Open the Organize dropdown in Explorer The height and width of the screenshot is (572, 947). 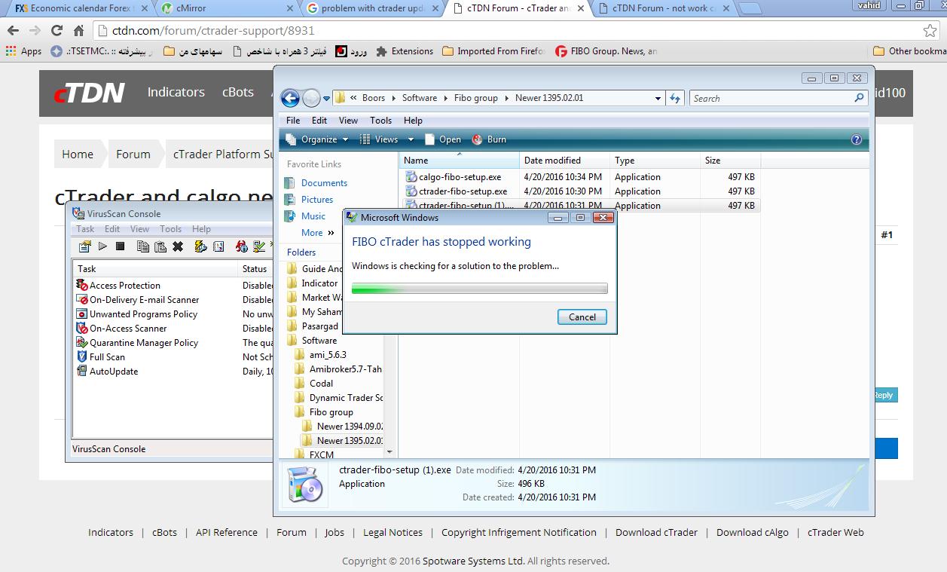[x=318, y=139]
